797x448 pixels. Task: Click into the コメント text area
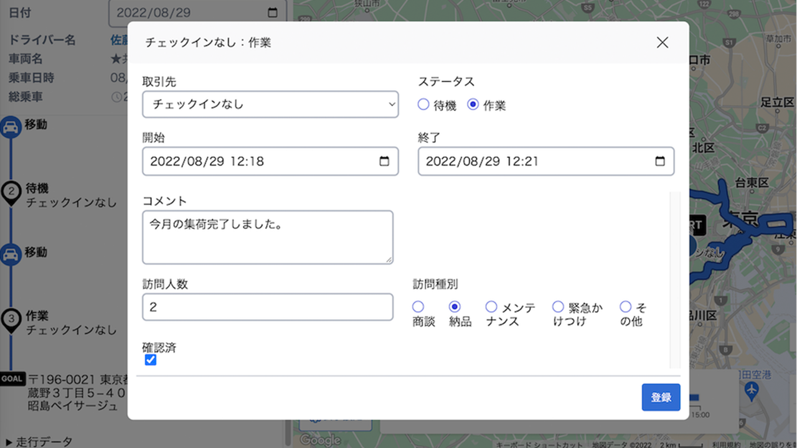(x=267, y=237)
